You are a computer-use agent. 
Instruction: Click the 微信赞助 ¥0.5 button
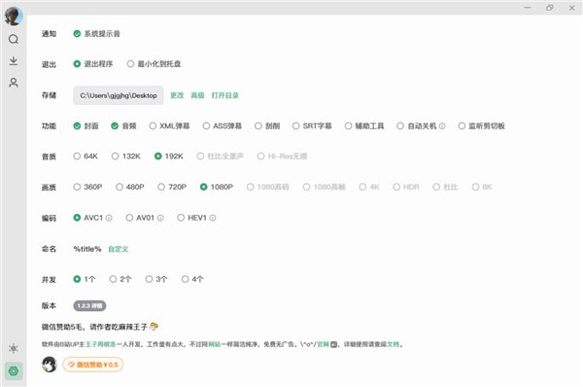click(93, 365)
